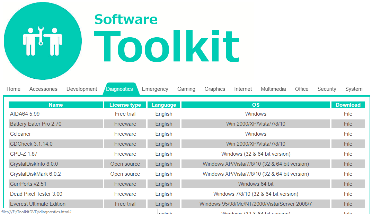Viewport: 372px width, 214px height.
Task: Click the Freeware cell for CDCheck 3.1.14.0
Action: point(125,144)
